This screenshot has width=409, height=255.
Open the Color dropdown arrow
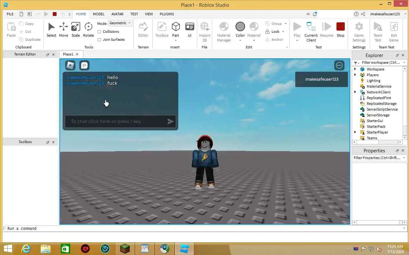point(240,40)
